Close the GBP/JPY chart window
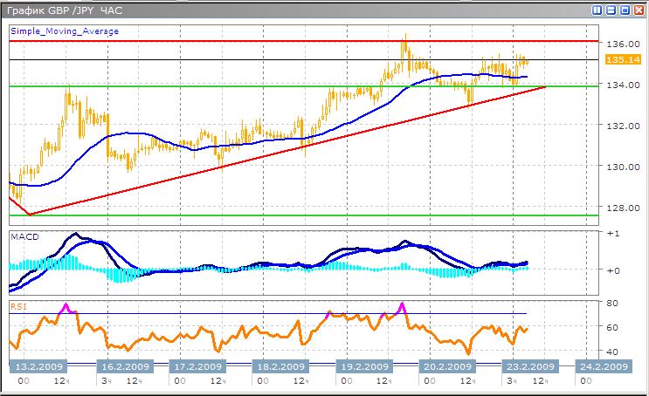 click(638, 10)
